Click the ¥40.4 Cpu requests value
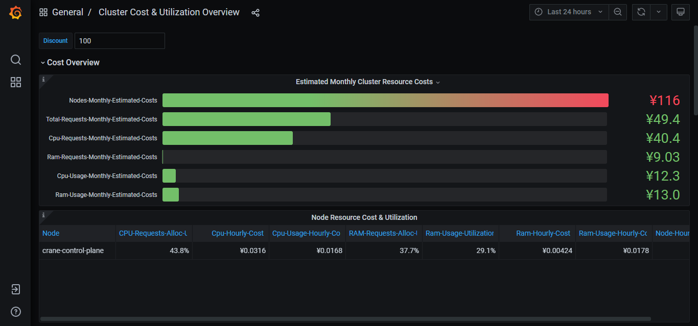The height and width of the screenshot is (326, 698). (x=663, y=138)
